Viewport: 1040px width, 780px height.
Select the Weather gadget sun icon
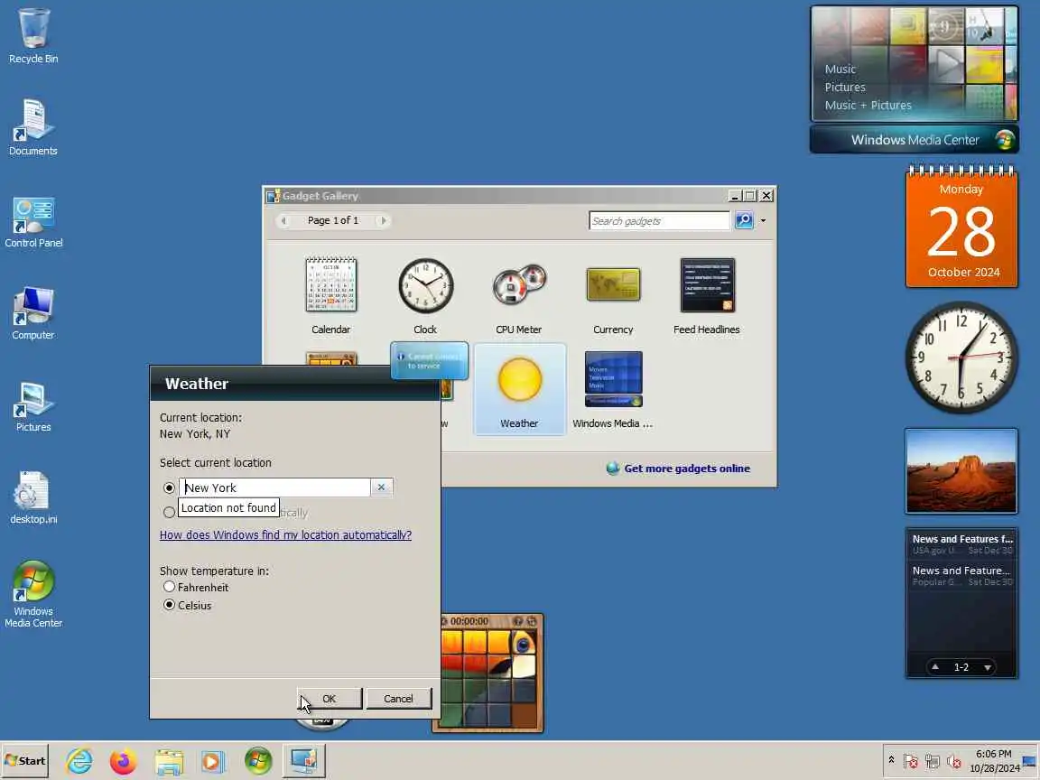(x=520, y=379)
